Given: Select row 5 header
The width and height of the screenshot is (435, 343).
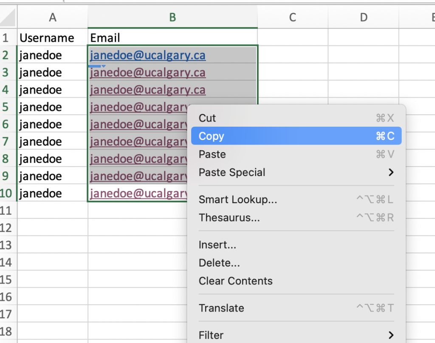Looking at the screenshot, I should [x=8, y=107].
